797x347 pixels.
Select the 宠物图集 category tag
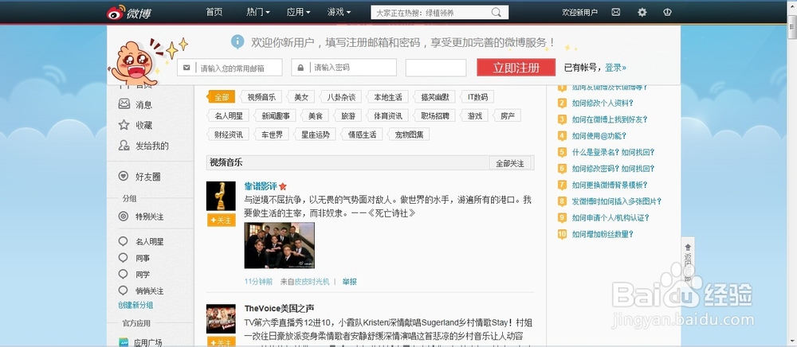pyautogui.click(x=408, y=135)
